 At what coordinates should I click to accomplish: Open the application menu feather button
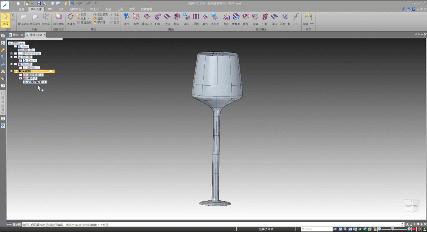[5, 5]
